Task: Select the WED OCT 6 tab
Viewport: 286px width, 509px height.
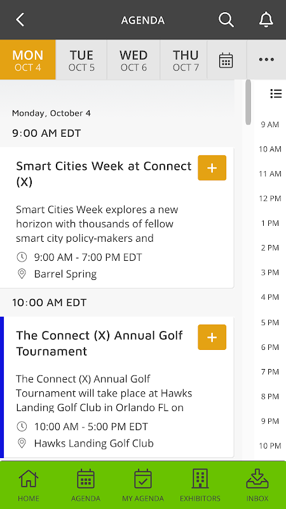Action: click(133, 60)
